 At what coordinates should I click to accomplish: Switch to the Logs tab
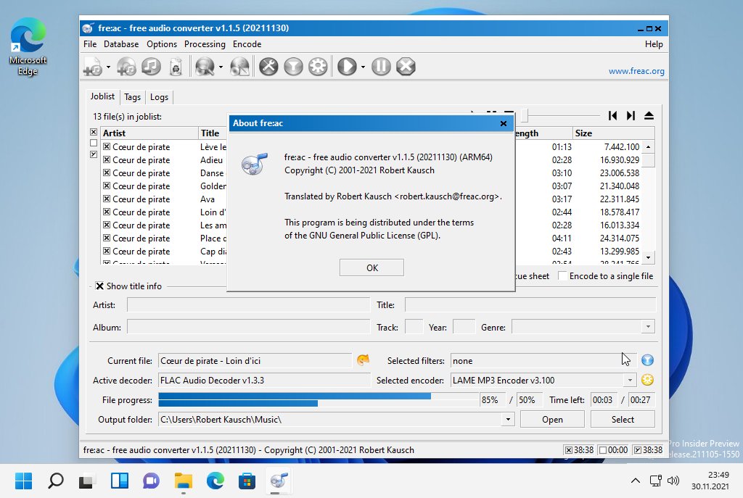(x=159, y=97)
